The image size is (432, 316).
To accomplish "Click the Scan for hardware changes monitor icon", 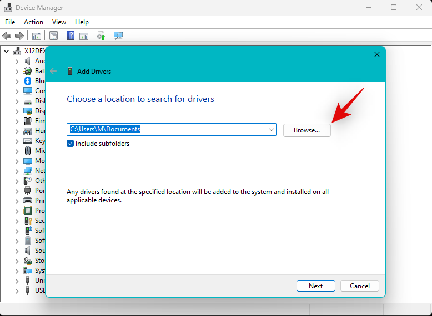I will coord(118,35).
